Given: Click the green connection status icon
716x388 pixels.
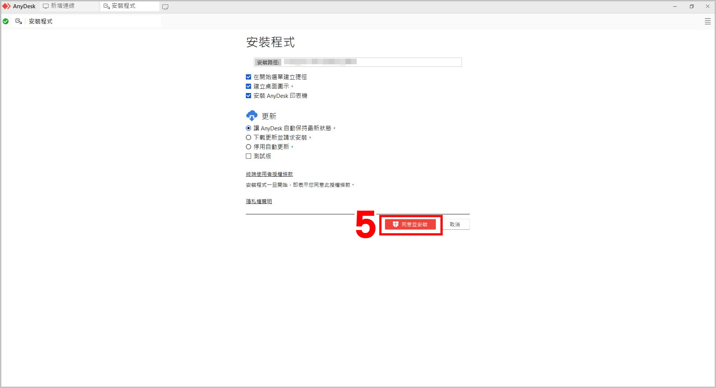Looking at the screenshot, I should pyautogui.click(x=6, y=21).
